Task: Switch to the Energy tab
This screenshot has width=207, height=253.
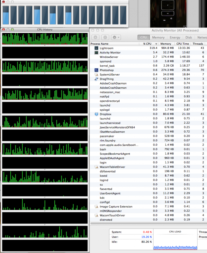Action: click(175, 38)
